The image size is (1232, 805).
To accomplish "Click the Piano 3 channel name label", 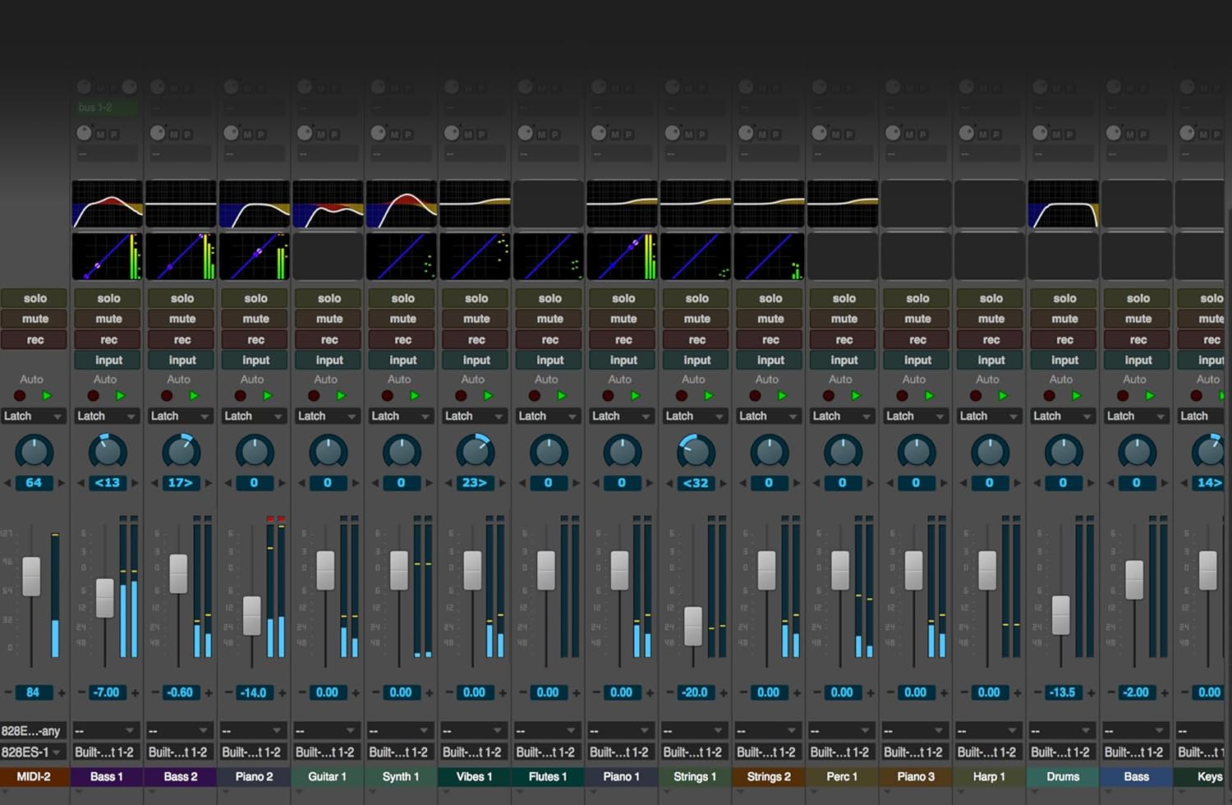I will pos(915,776).
